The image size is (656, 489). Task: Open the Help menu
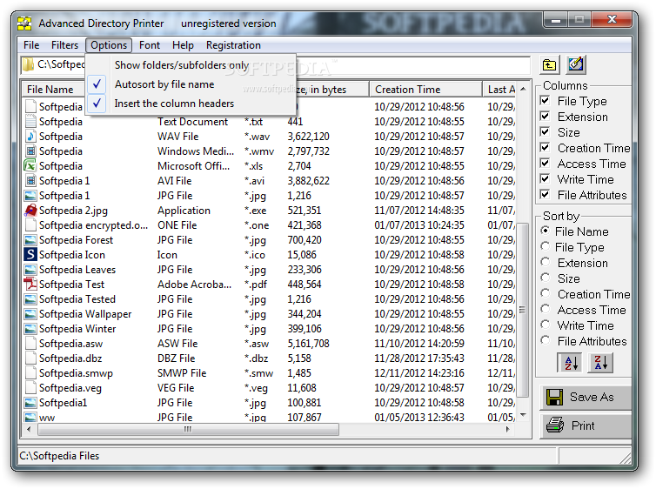click(183, 45)
